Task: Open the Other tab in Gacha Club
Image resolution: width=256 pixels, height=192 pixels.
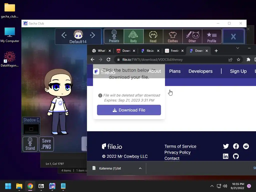Action: tap(192, 36)
